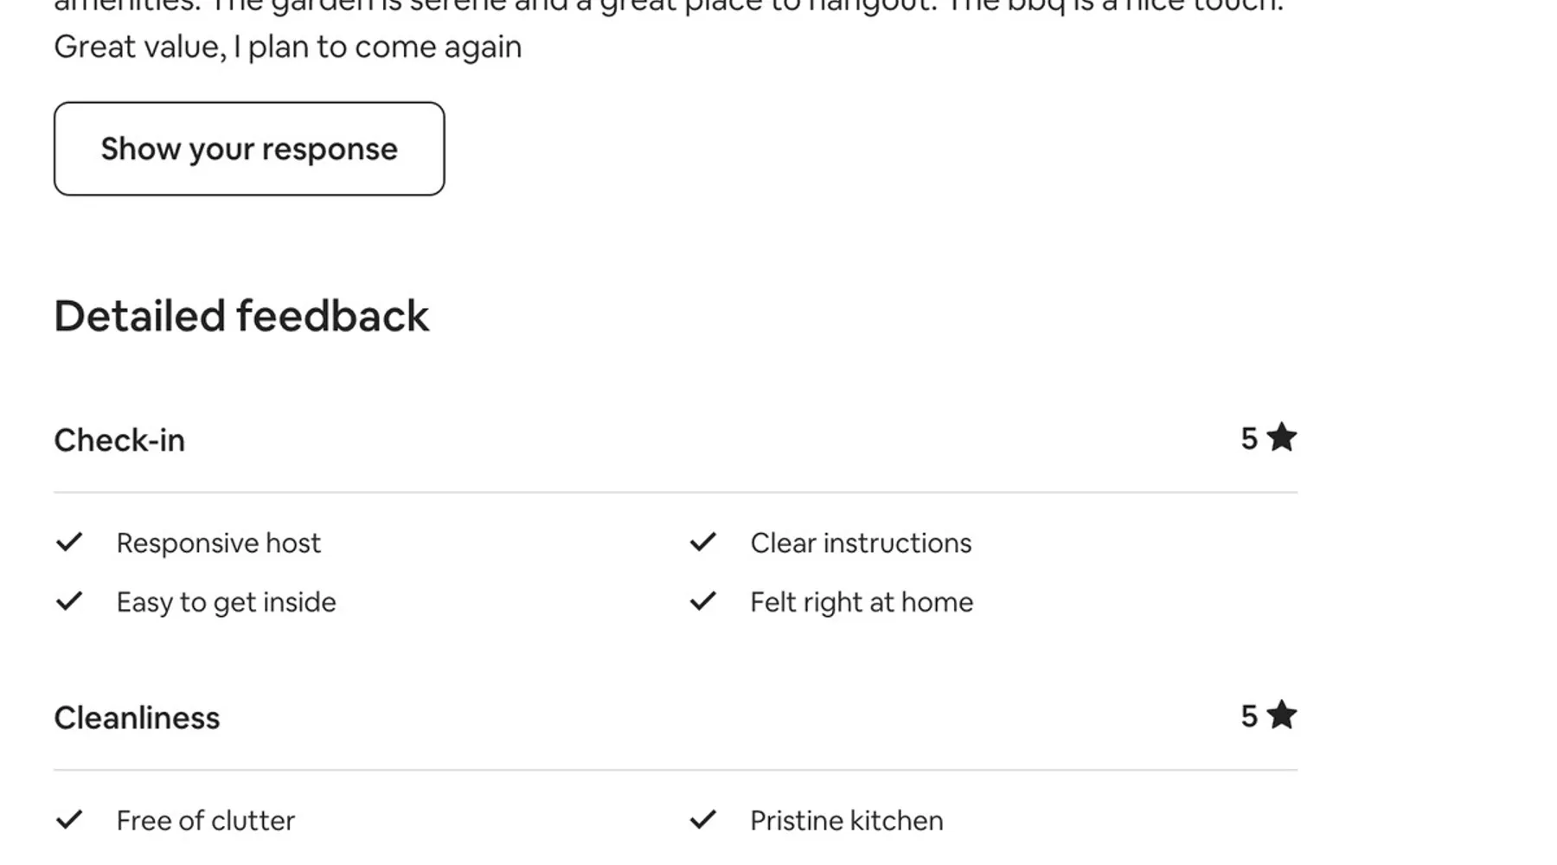Click the checkmark beside Easy to get inside
This screenshot has height=865, width=1557.
[x=69, y=601]
